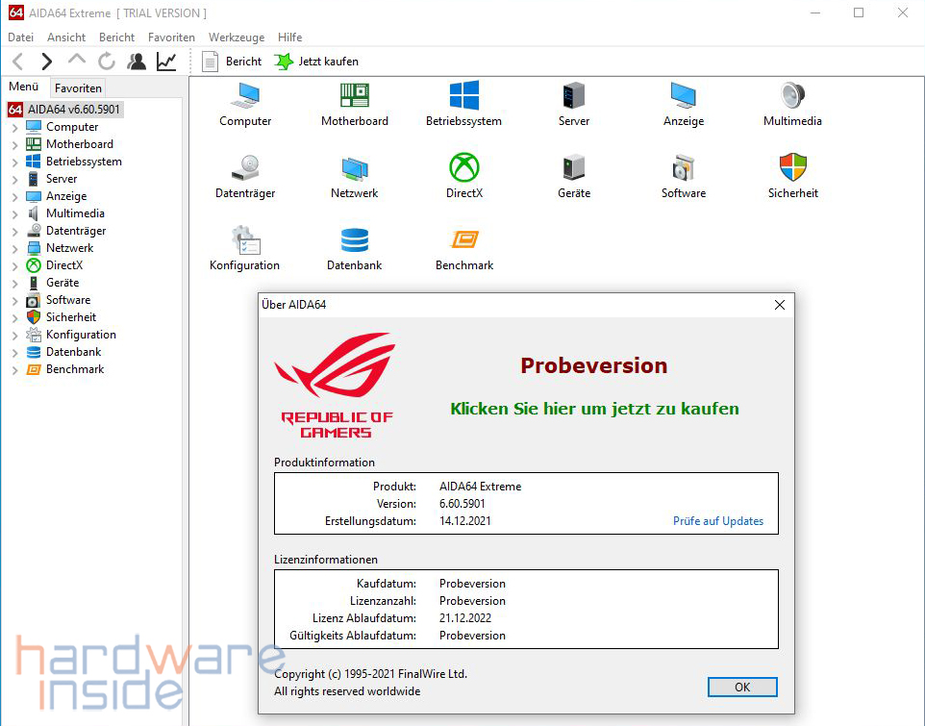
Task: Click the Lizenz Ablaufdatum value 21.12.2022
Action: click(x=464, y=618)
